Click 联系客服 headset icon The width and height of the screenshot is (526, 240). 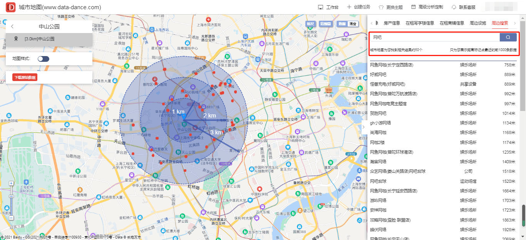pos(454,7)
